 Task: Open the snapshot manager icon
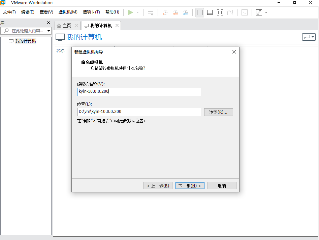pyautogui.click(x=185, y=12)
